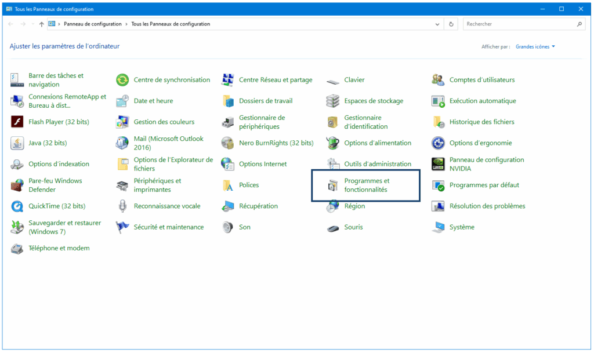
Task: Click the NVIDIA control panel icon
Action: pyautogui.click(x=438, y=164)
